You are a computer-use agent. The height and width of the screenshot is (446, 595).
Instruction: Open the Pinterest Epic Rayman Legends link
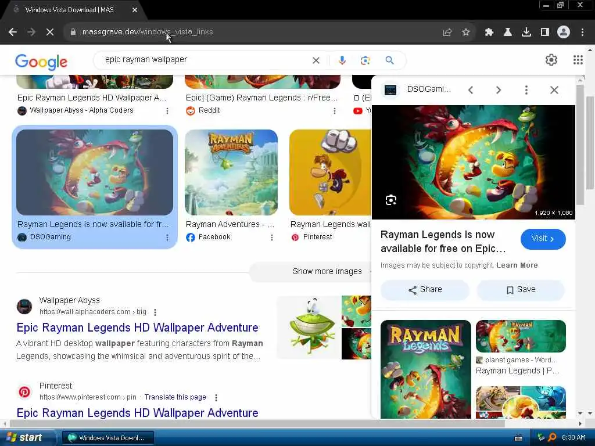pyautogui.click(x=137, y=413)
